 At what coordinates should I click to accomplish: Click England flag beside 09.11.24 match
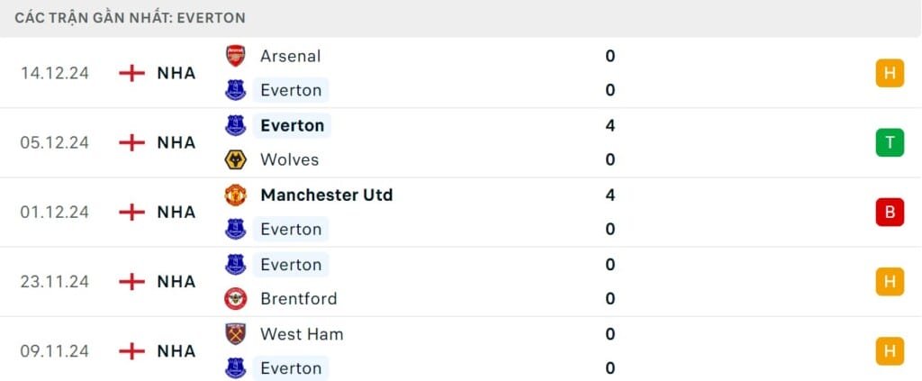click(x=132, y=350)
